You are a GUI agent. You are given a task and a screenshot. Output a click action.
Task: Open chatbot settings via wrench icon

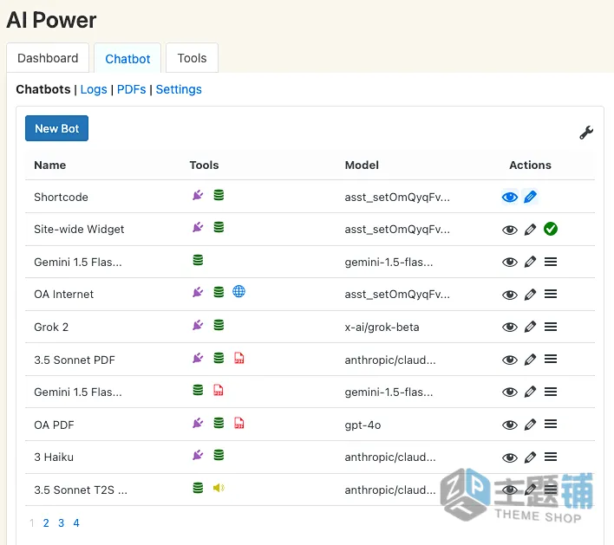tap(586, 133)
